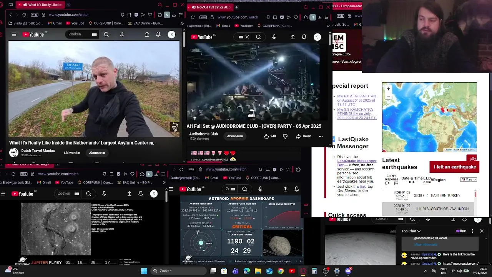Open the upload icon in the Apophis YouTube window
Image resolution: width=492 pixels, height=277 pixels.
tap(285, 189)
